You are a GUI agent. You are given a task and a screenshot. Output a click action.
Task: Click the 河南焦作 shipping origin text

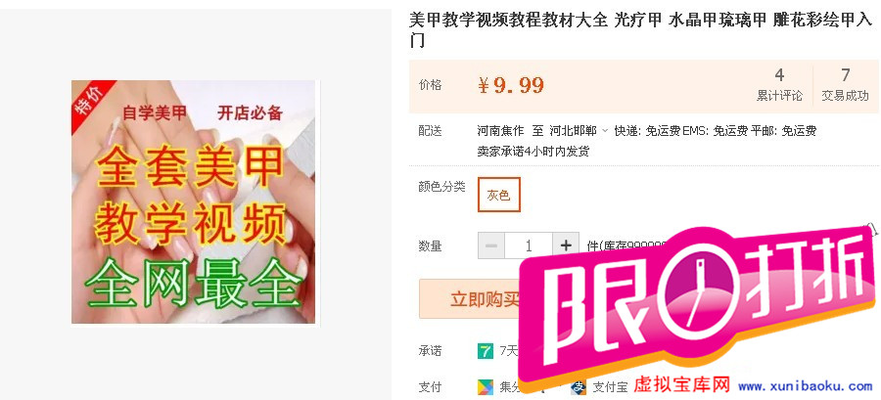[x=500, y=131]
